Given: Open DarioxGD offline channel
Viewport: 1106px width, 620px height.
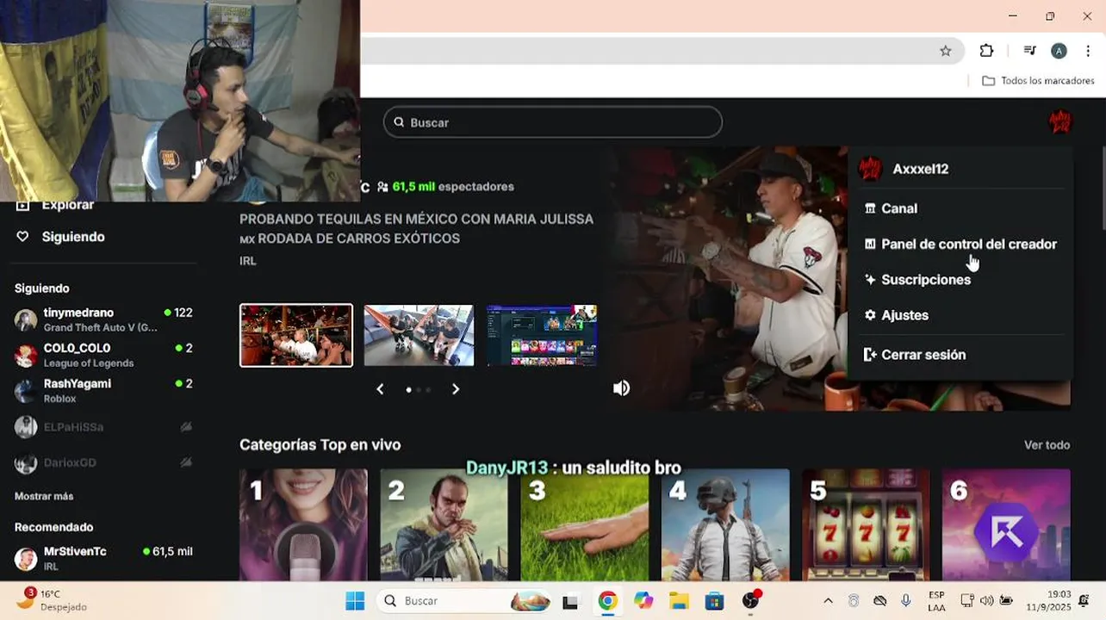Looking at the screenshot, I should (x=103, y=462).
